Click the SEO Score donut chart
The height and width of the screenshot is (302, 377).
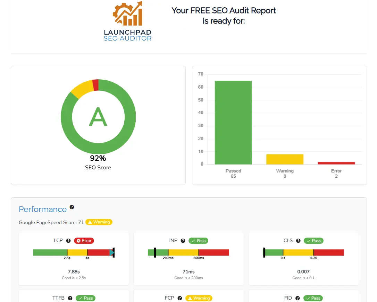98,117
